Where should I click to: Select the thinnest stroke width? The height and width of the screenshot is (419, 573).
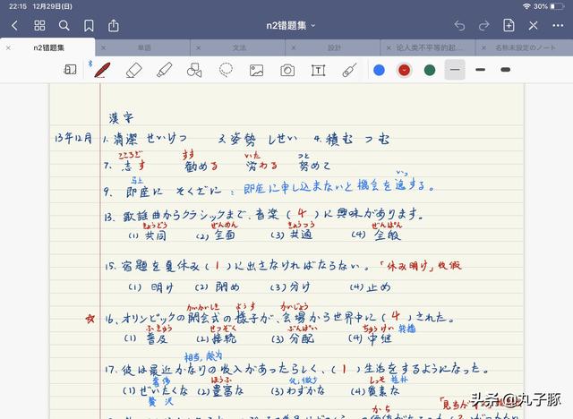[455, 70]
